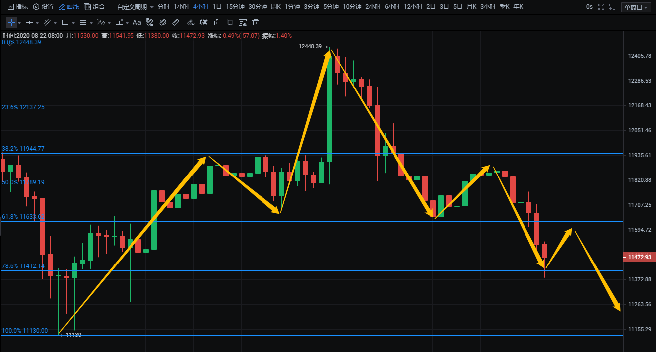Click the 61.8% Fibonacci retracement level label
Viewport: 656px width, 352px height.
[23, 217]
